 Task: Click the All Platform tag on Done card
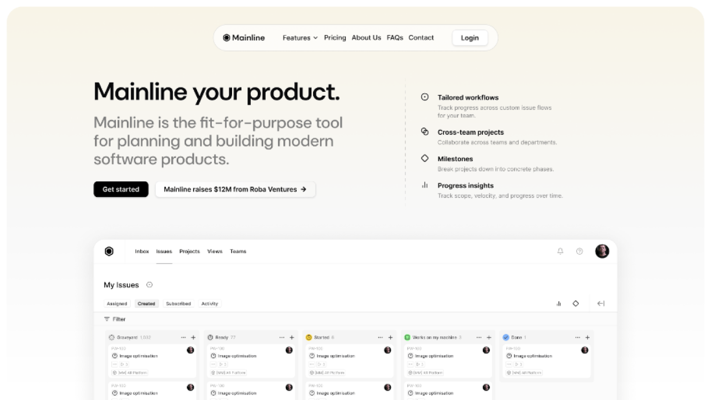[524, 372]
